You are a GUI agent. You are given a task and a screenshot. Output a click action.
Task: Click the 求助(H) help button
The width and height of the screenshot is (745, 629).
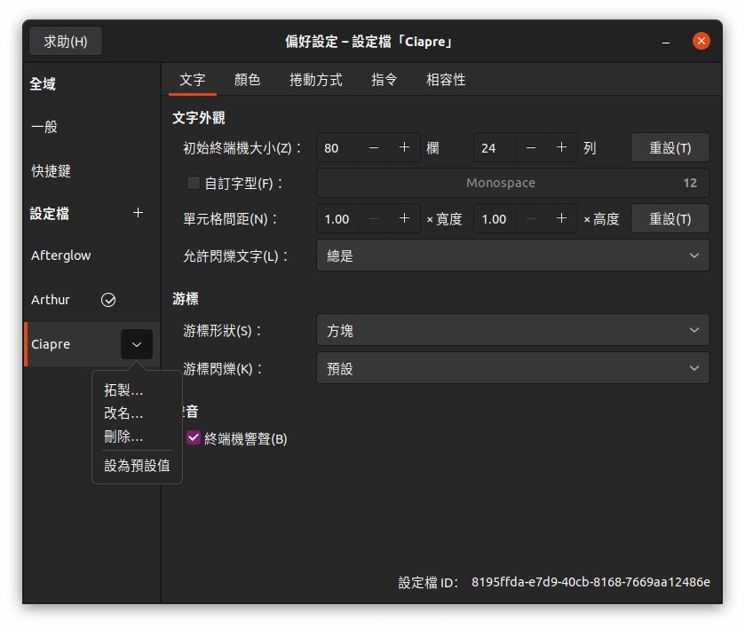tap(66, 42)
